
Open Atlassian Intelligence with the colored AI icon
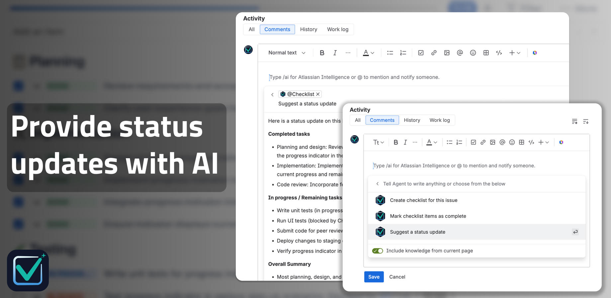click(561, 142)
